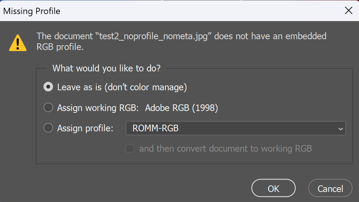Click the "What would you like to do?" heading

point(106,68)
